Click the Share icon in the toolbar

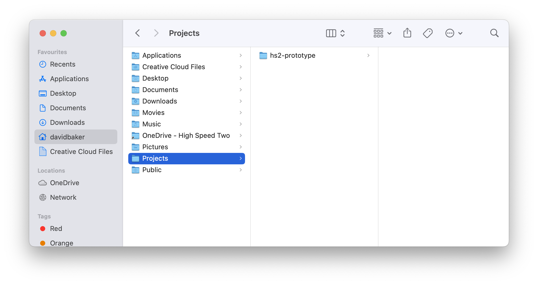tap(407, 33)
